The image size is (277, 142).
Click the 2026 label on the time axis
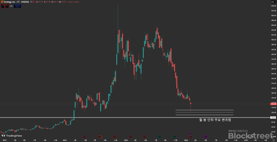click(x=186, y=140)
